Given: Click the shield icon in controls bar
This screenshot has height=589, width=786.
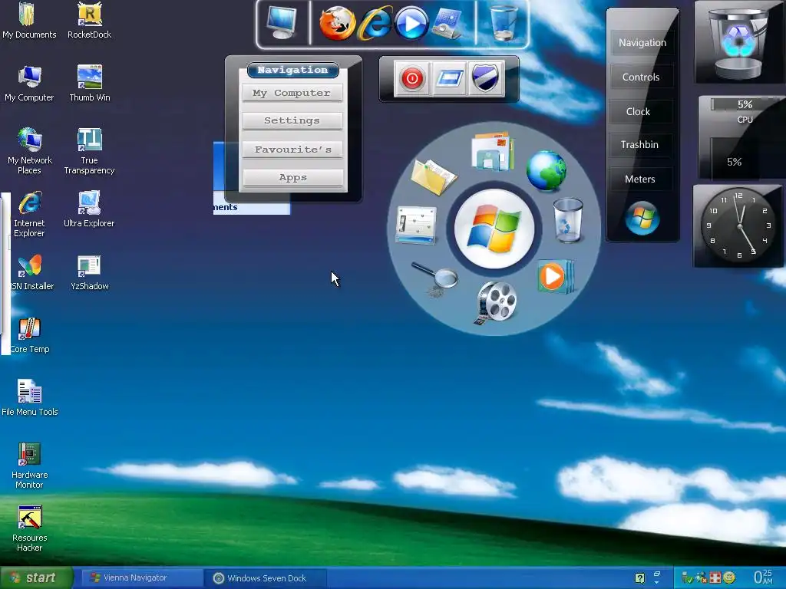Looking at the screenshot, I should tap(485, 78).
